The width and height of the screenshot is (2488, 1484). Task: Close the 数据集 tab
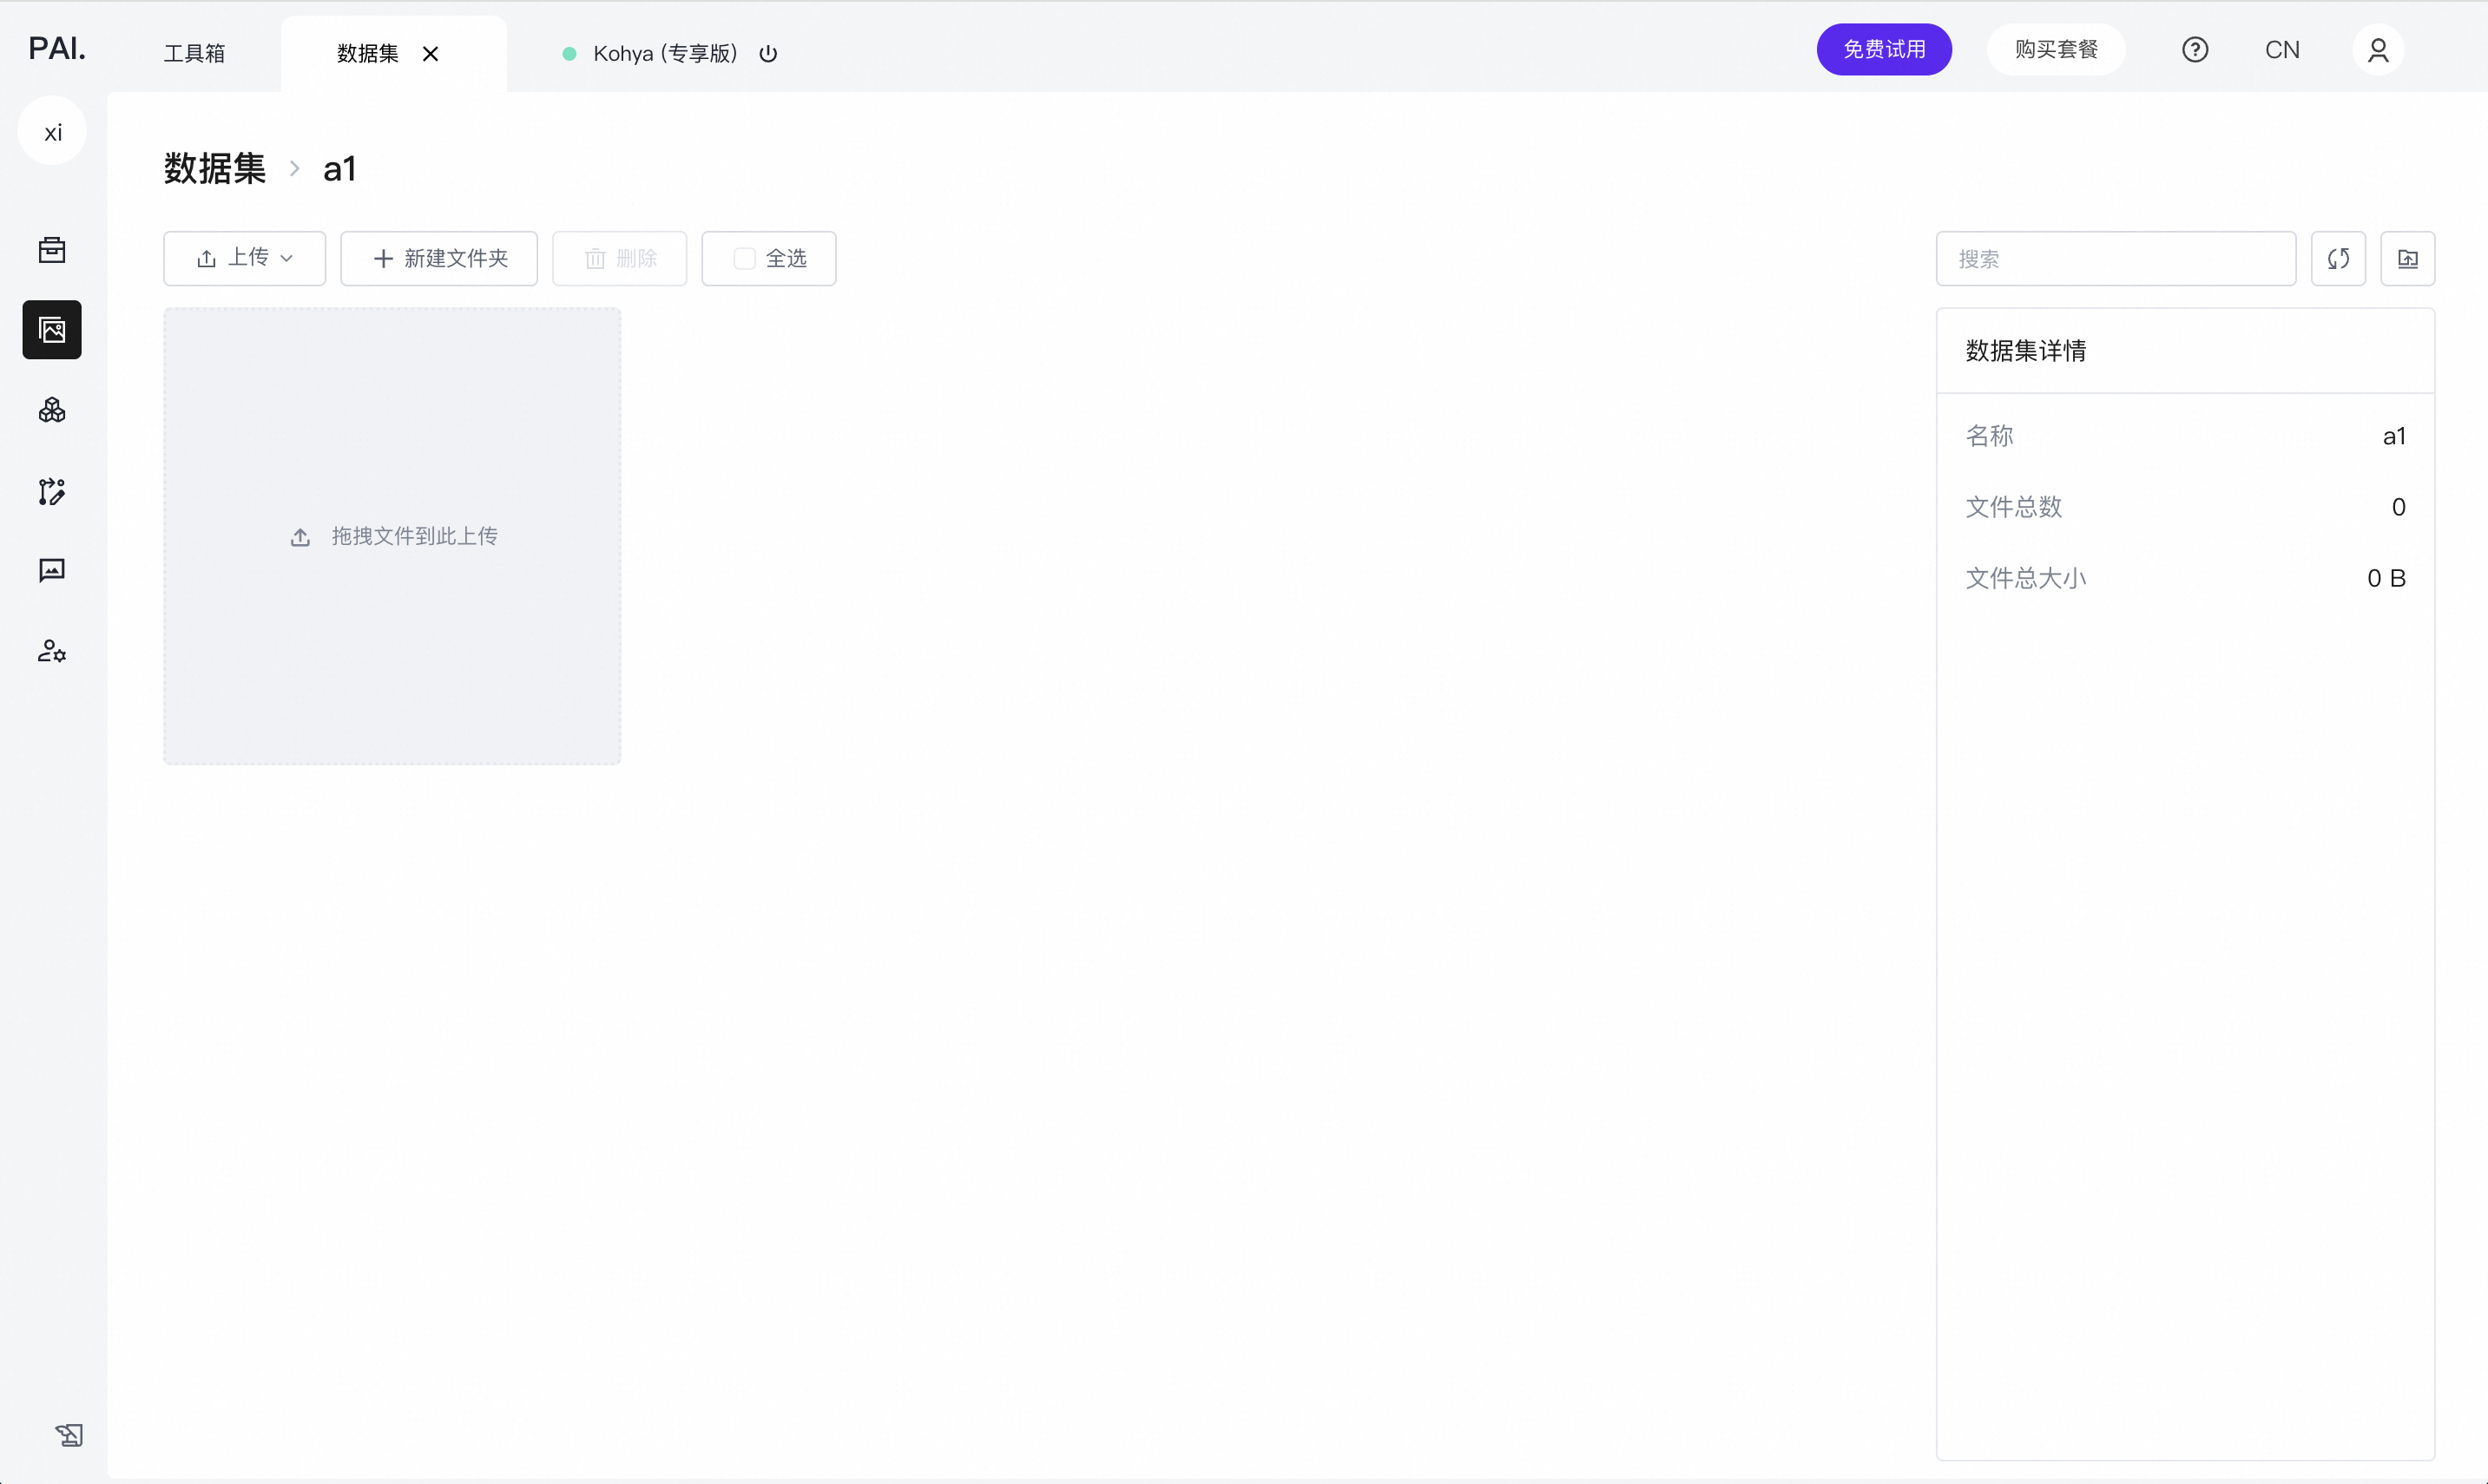(x=431, y=54)
